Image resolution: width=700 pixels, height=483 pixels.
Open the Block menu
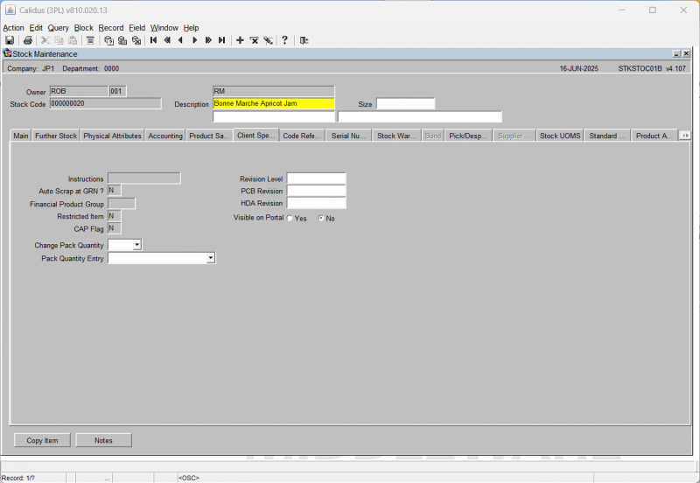pyautogui.click(x=83, y=28)
